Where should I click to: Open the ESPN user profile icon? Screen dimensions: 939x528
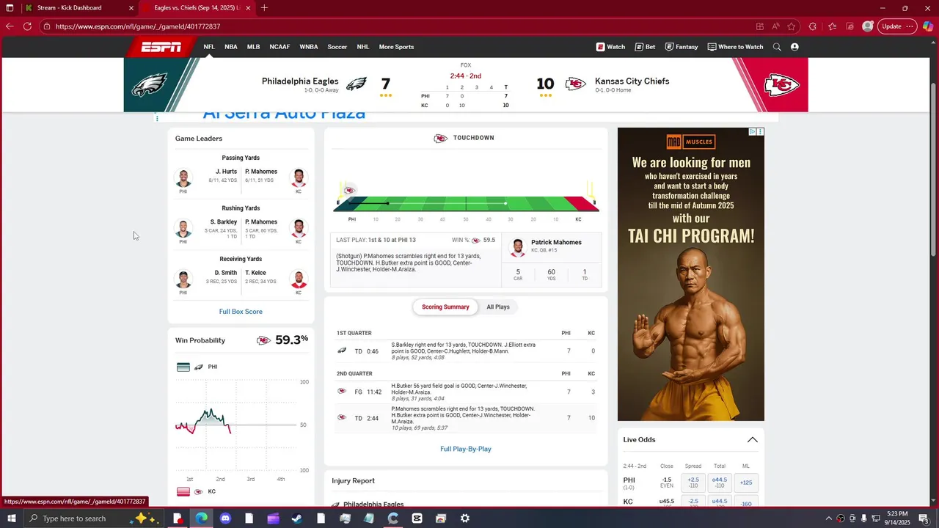click(794, 47)
